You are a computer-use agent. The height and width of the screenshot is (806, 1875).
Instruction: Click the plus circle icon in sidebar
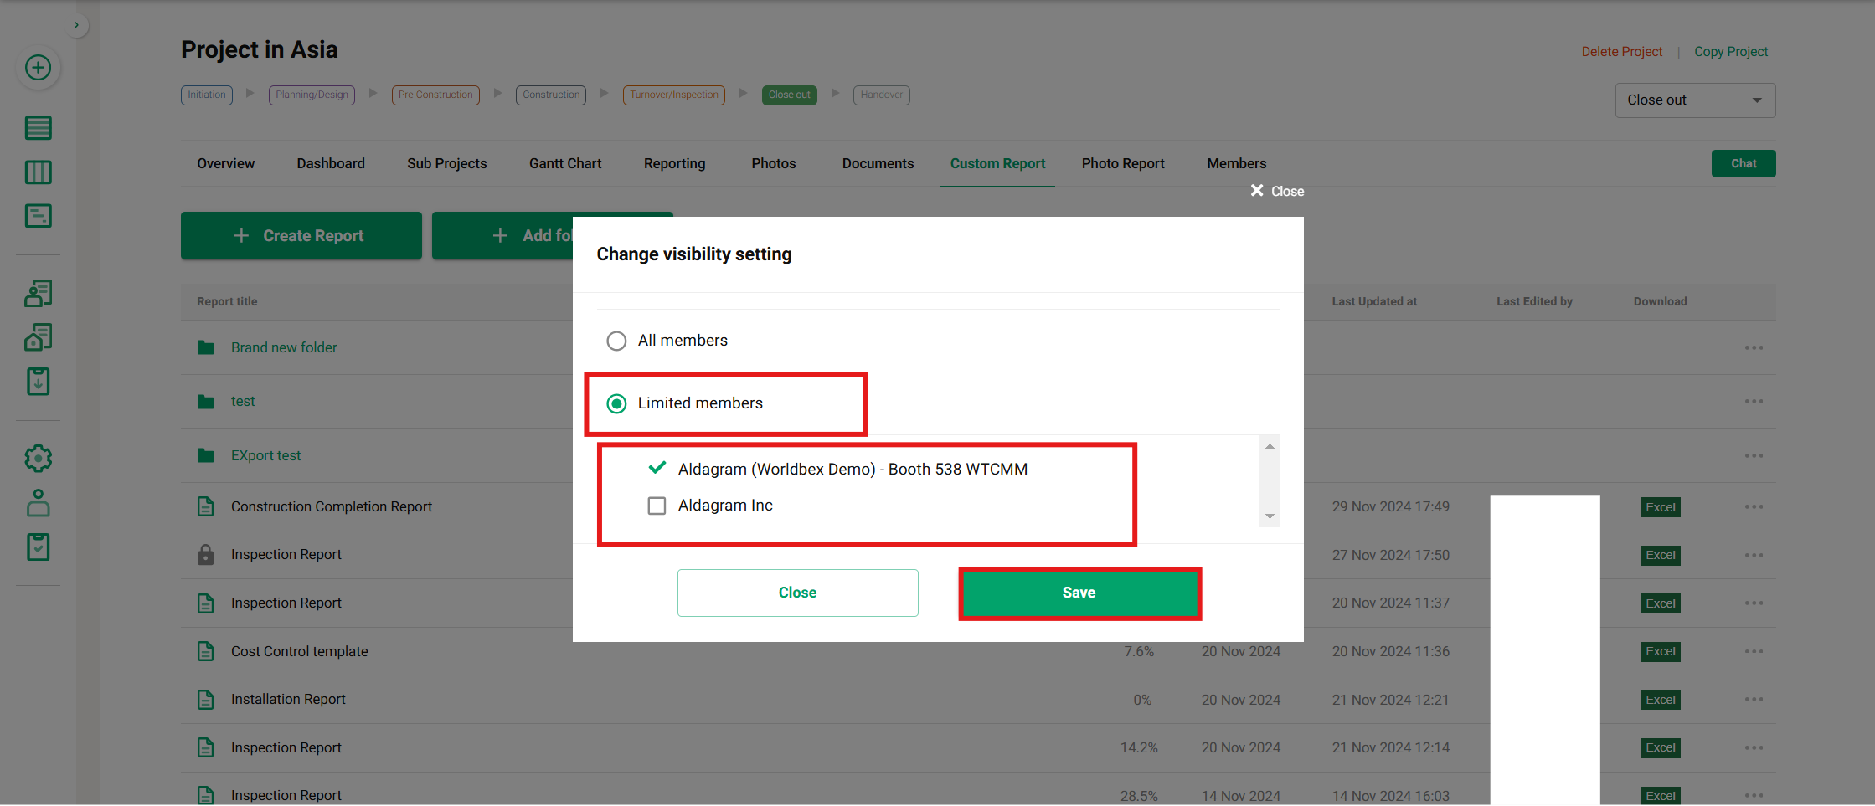38,68
